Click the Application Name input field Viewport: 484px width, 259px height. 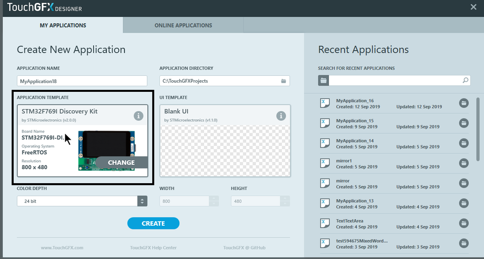82,81
